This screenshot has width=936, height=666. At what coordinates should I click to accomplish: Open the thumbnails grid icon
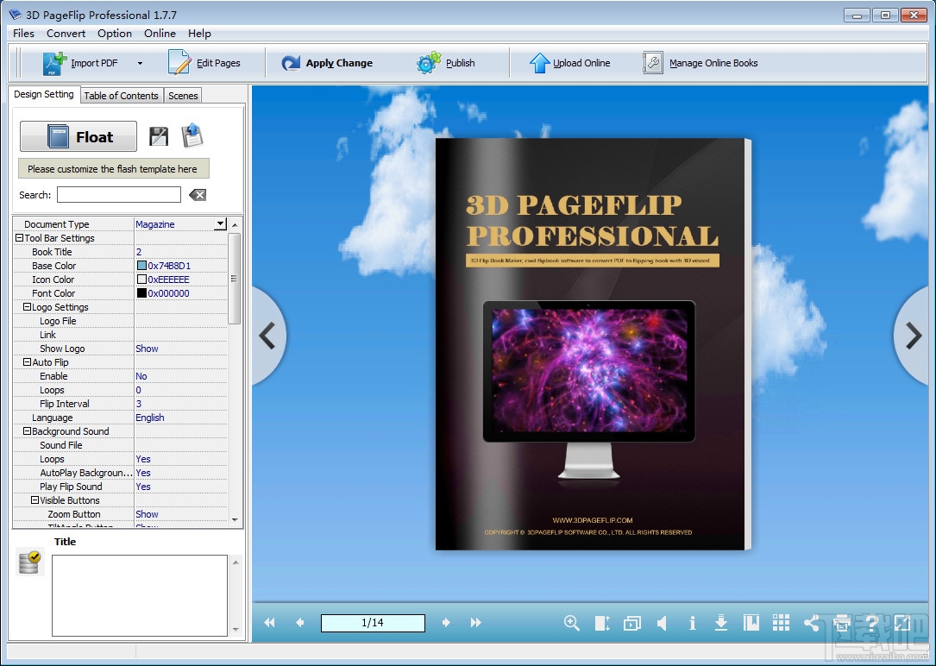point(781,623)
